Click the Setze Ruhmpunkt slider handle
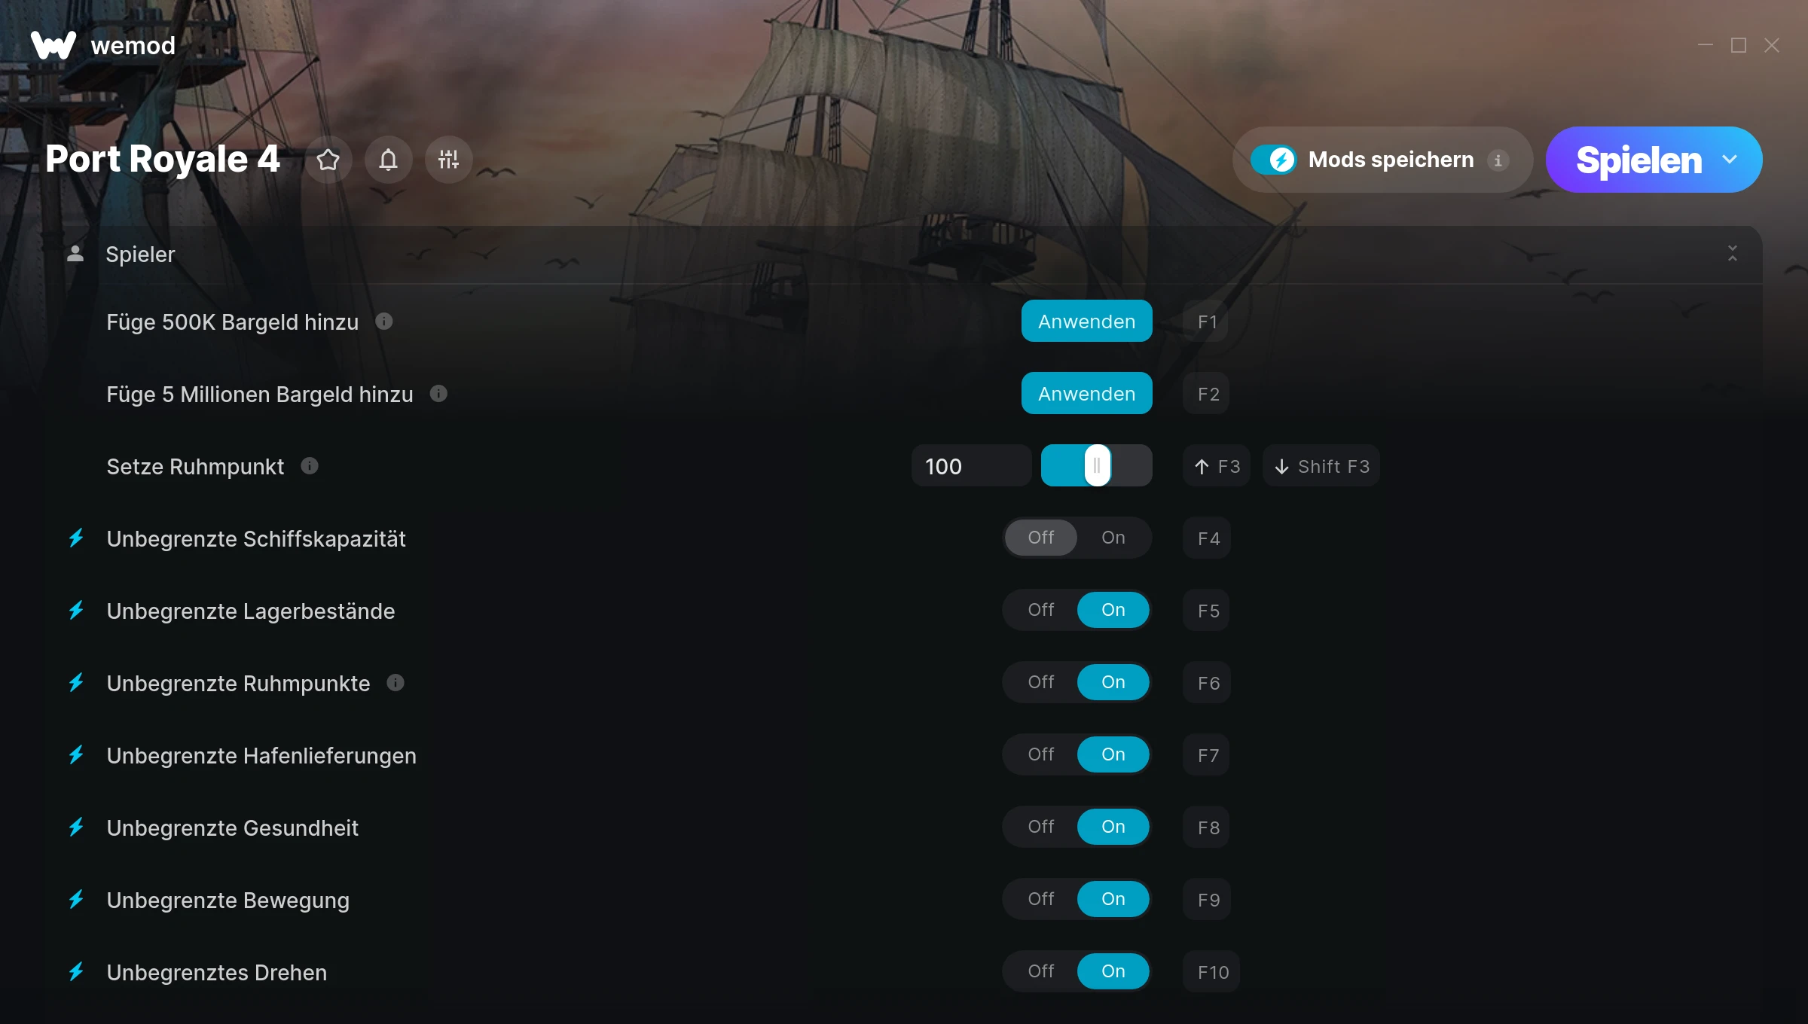1808x1024 pixels. [1098, 465]
